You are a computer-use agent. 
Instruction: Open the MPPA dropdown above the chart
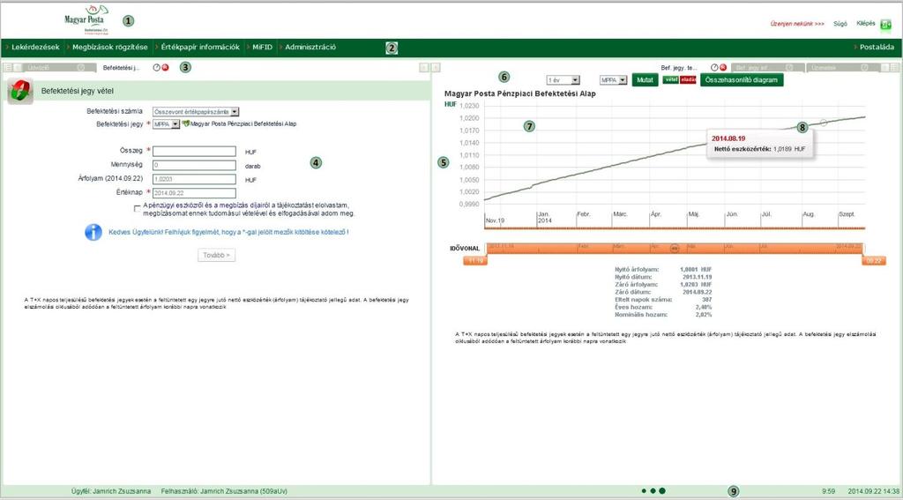(x=614, y=80)
